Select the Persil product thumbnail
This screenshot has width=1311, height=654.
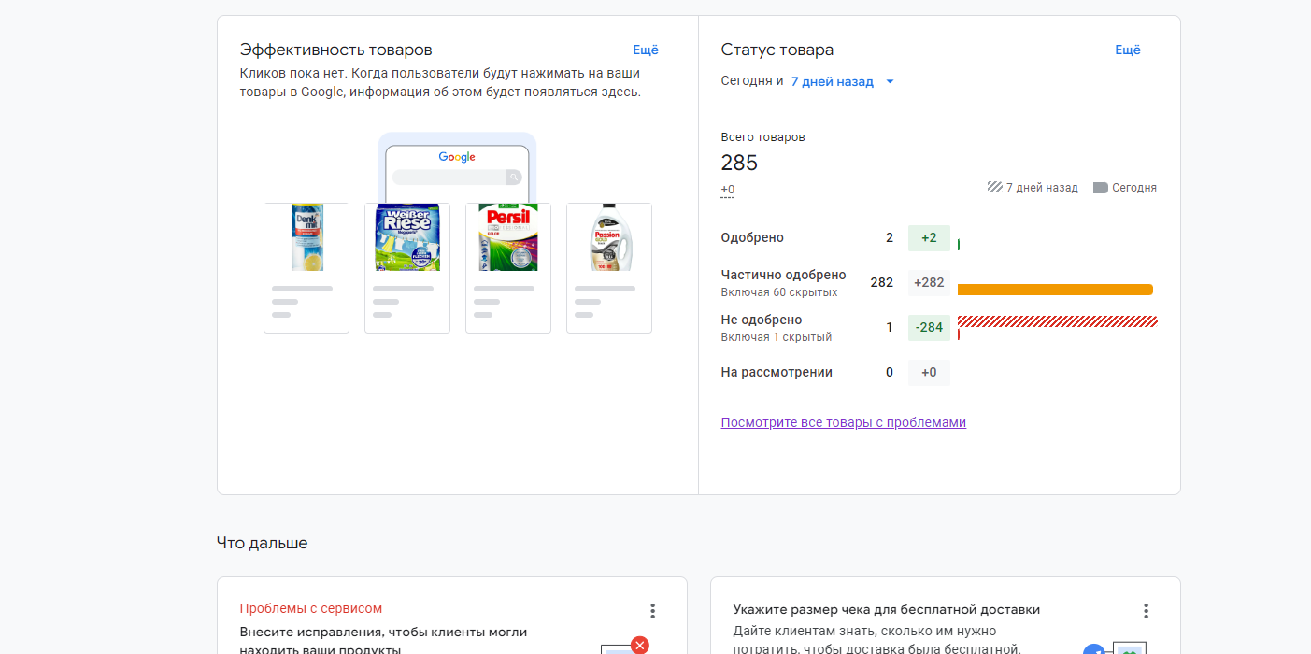508,237
